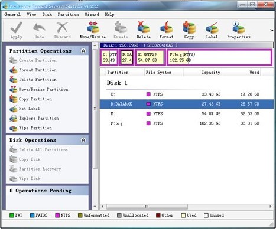Click the 182.35 GB capacity cell

point(210,123)
